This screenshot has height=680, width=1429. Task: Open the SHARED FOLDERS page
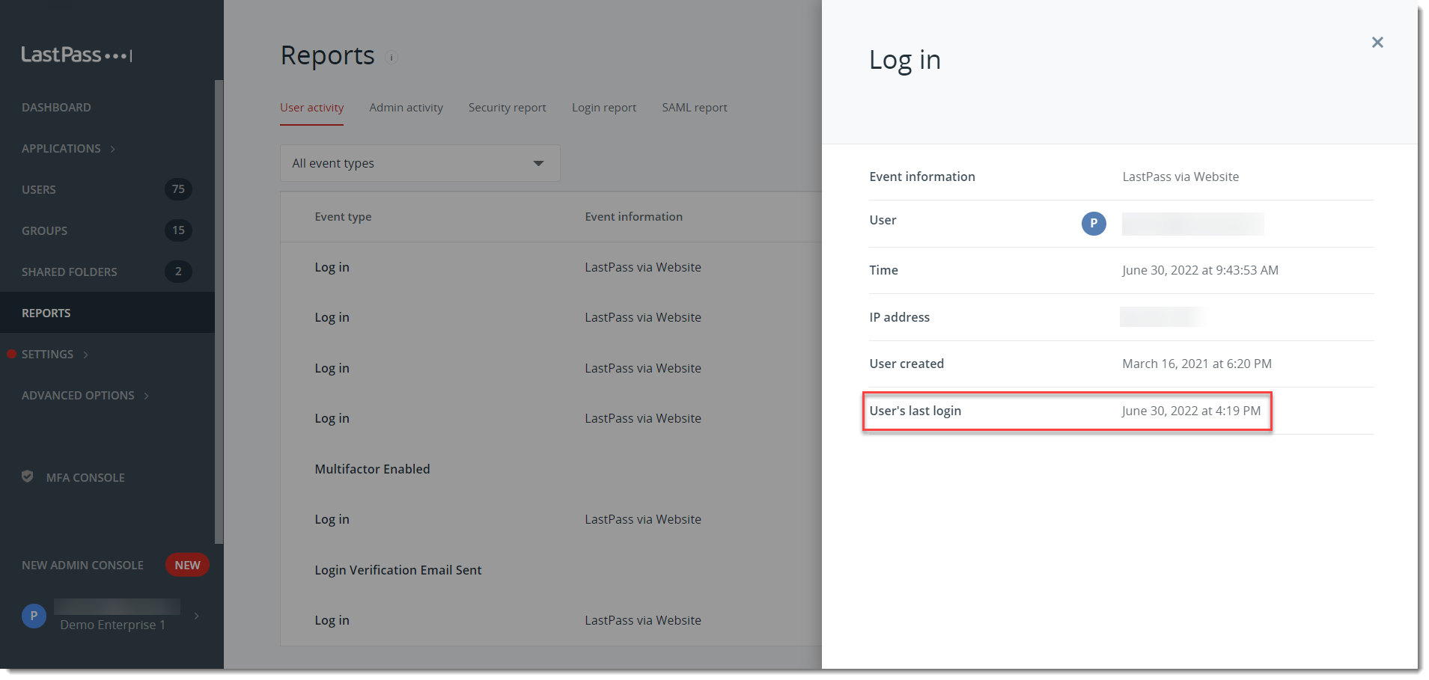click(x=69, y=272)
